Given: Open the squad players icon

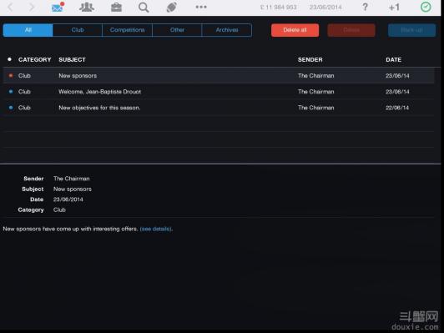Looking at the screenshot, I should click(x=87, y=7).
